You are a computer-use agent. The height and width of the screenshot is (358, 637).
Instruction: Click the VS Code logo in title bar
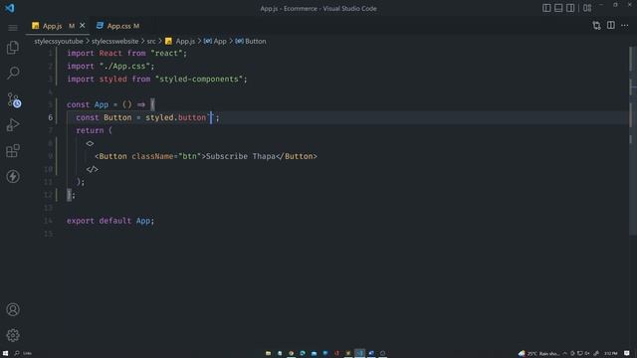pos(9,8)
